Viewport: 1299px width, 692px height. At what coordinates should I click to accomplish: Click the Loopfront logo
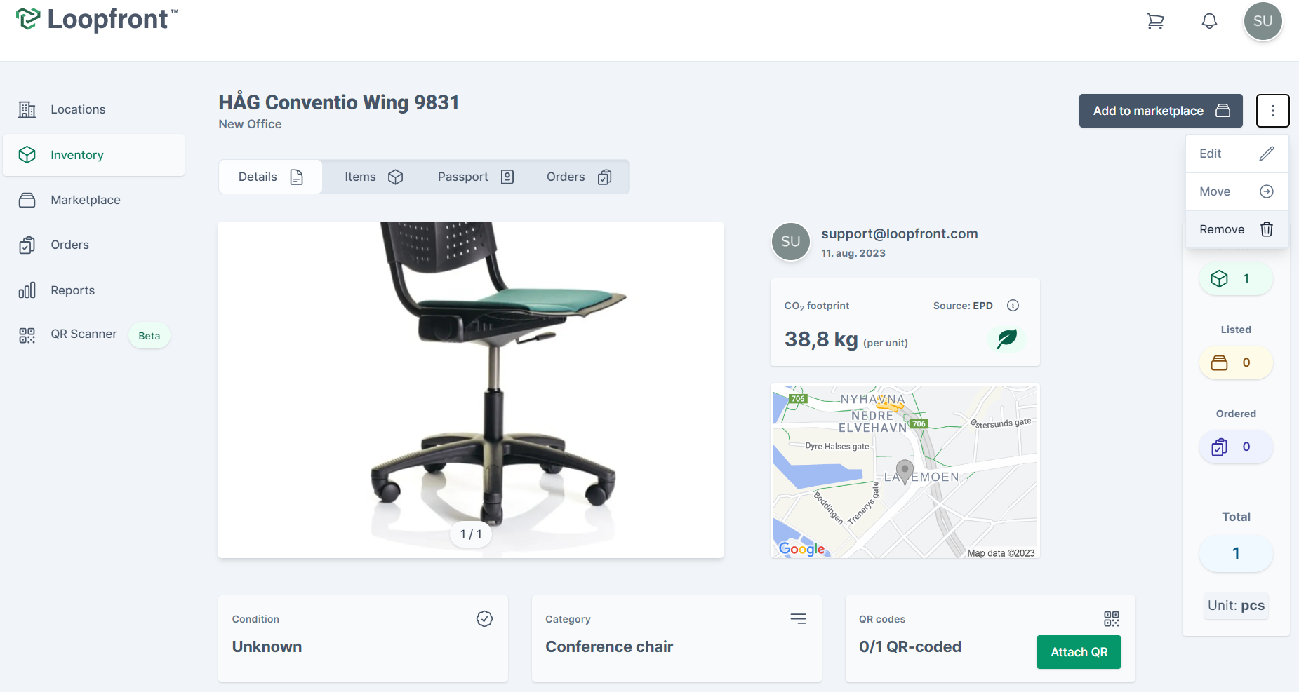[97, 19]
